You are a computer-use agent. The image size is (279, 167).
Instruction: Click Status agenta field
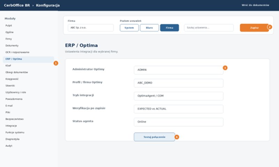click(179, 122)
